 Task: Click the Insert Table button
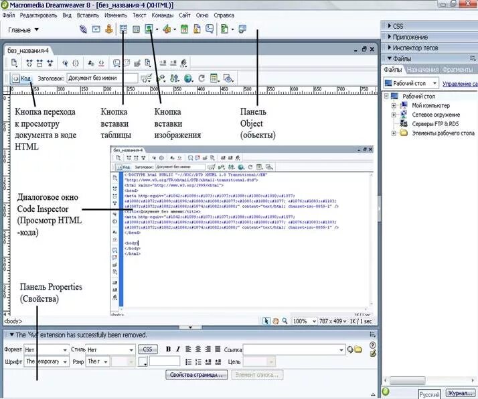[x=123, y=30]
